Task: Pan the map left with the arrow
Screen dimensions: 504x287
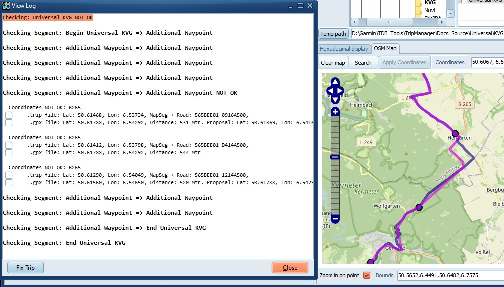Action: (x=328, y=91)
